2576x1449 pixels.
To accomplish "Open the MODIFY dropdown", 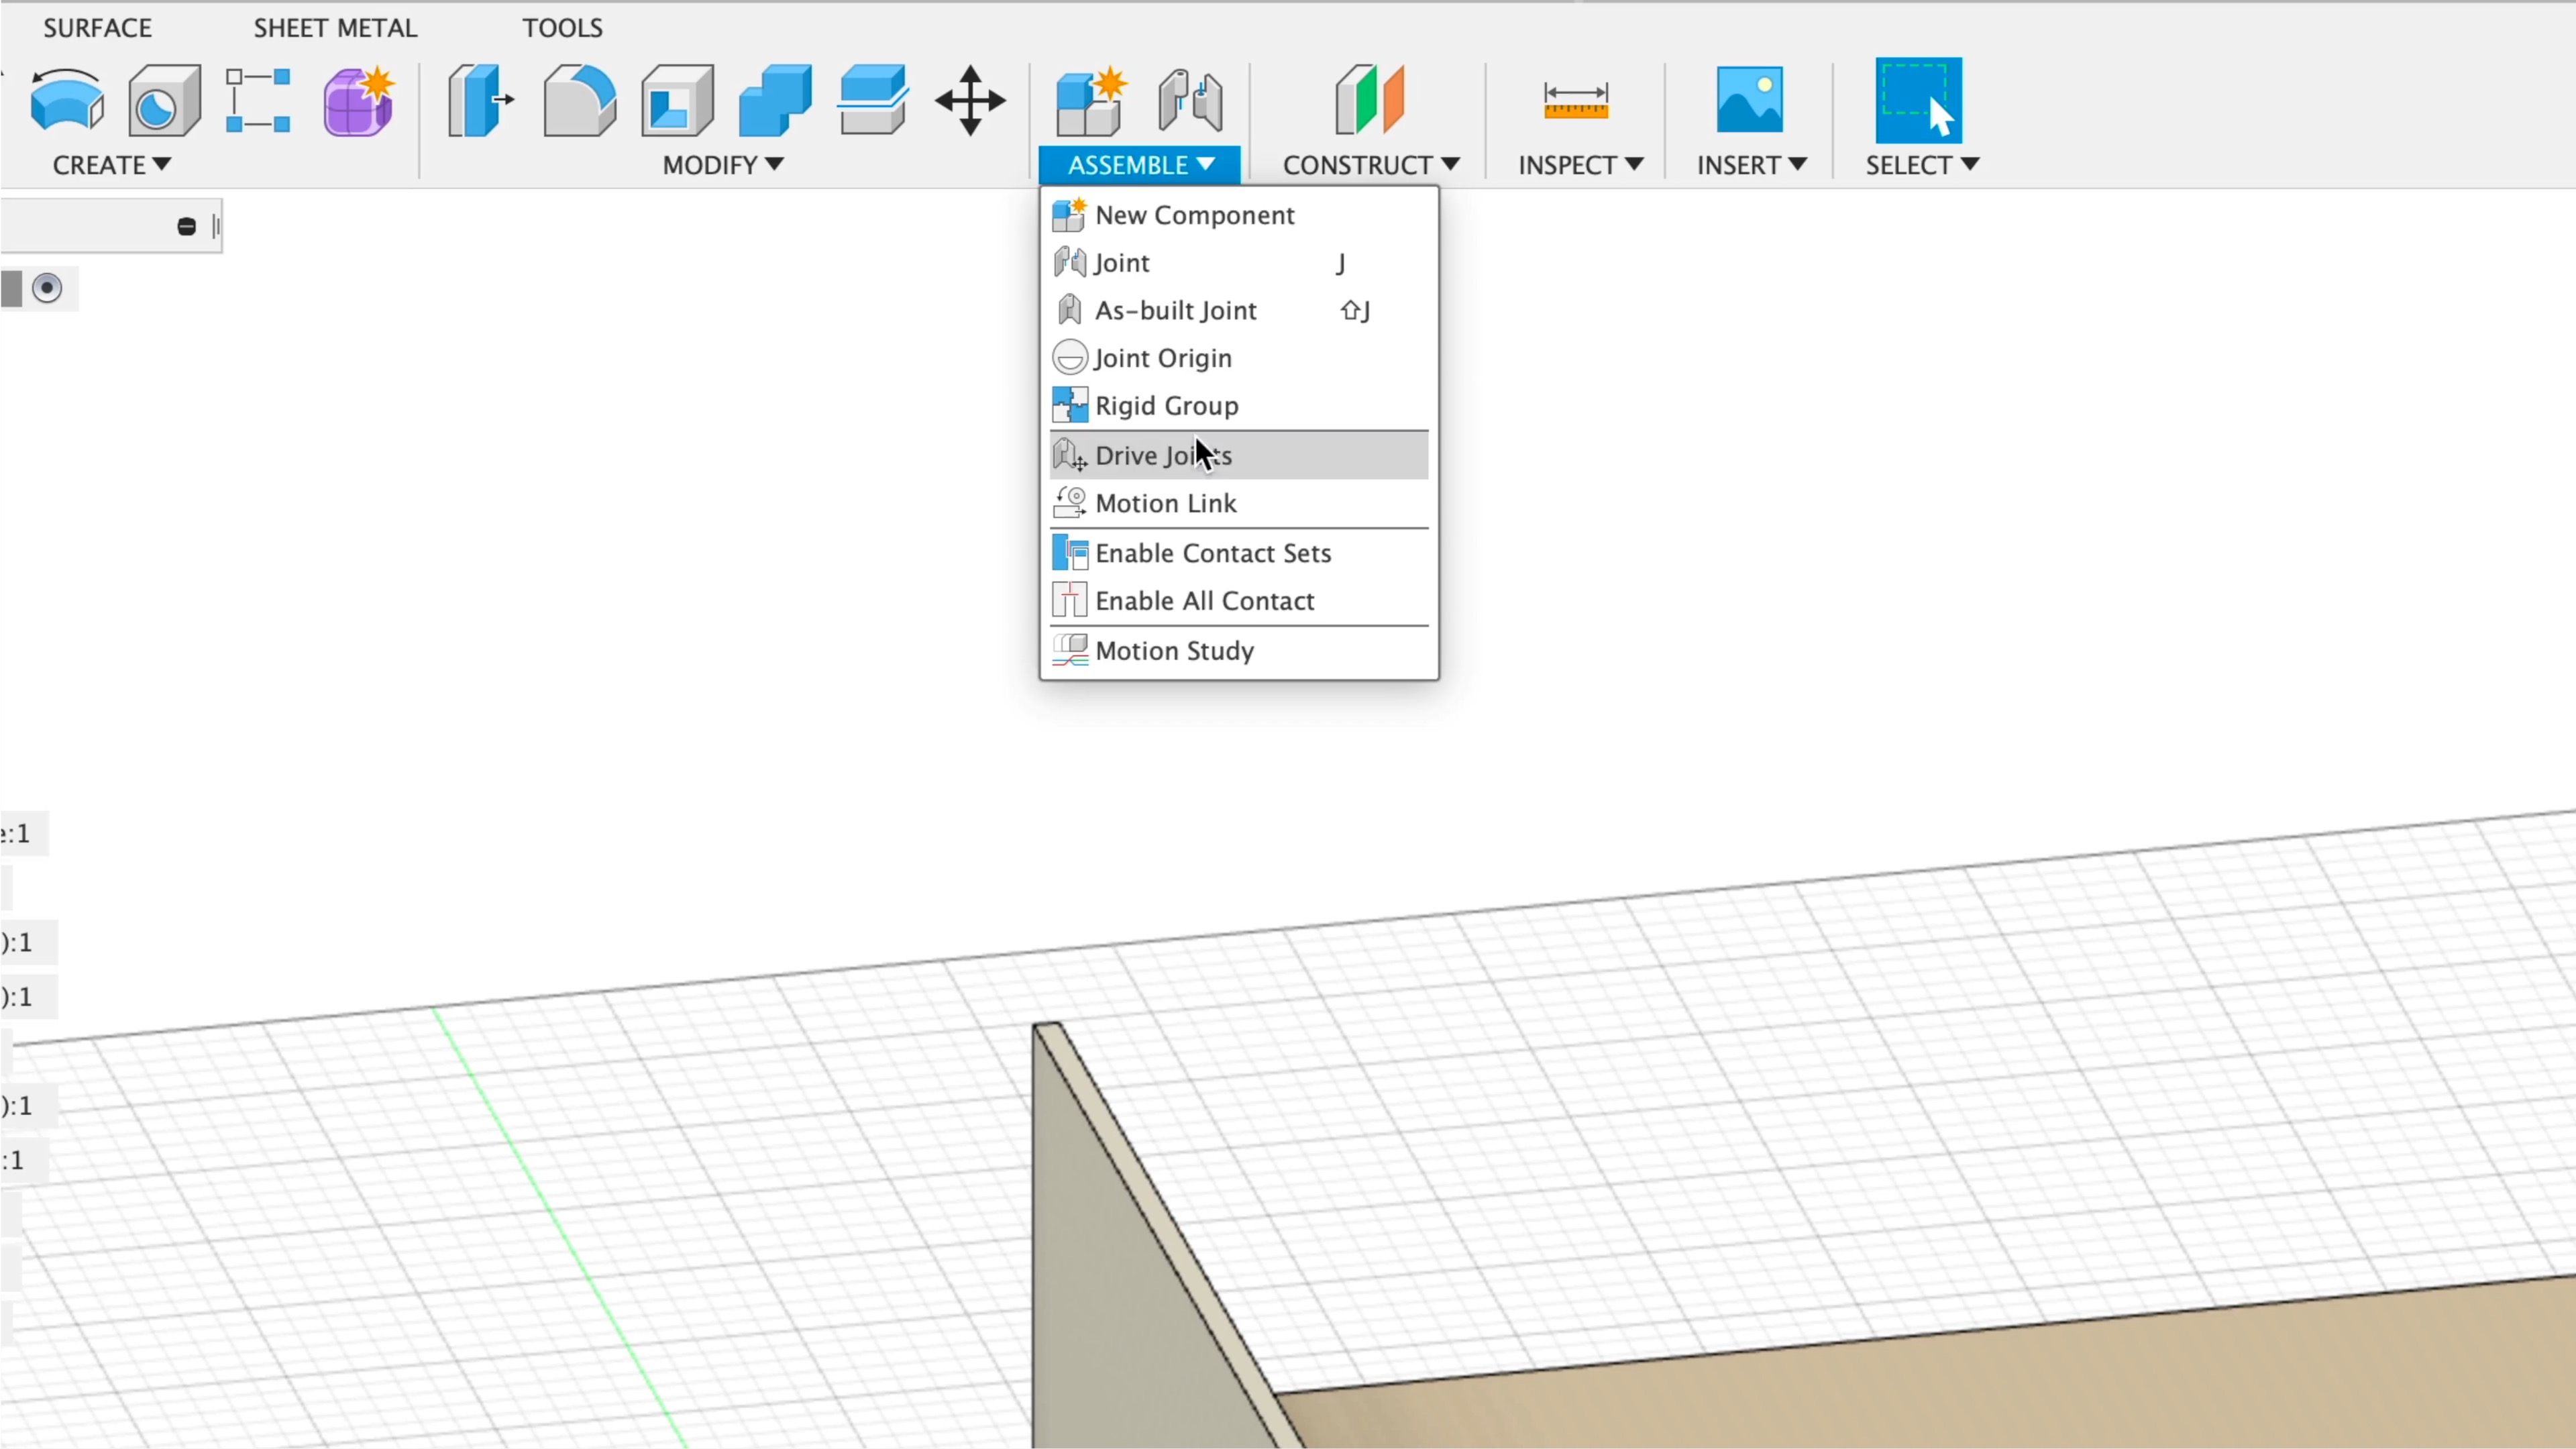I will 722,165.
